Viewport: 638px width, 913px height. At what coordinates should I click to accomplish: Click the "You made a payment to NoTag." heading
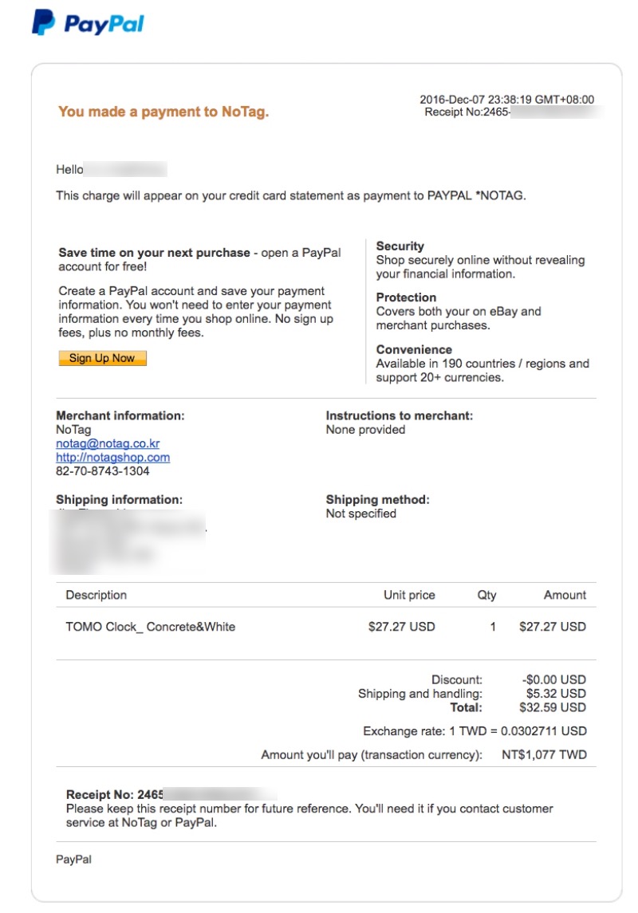pyautogui.click(x=163, y=112)
